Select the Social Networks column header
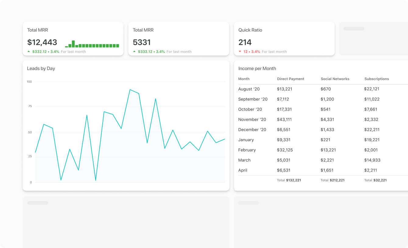The image size is (408, 248). [335, 79]
